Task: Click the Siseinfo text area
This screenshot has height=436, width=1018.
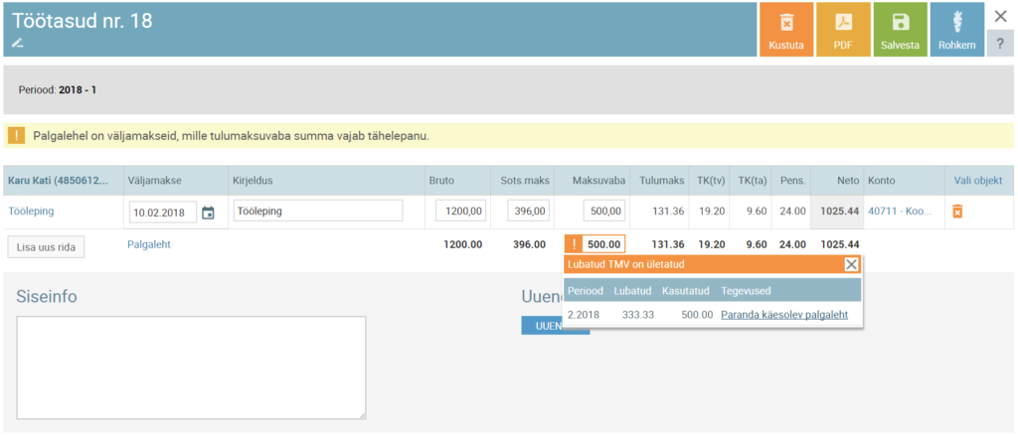Action: coord(191,367)
